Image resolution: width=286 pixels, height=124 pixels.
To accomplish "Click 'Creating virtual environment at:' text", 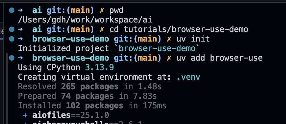I will coord(95,77).
